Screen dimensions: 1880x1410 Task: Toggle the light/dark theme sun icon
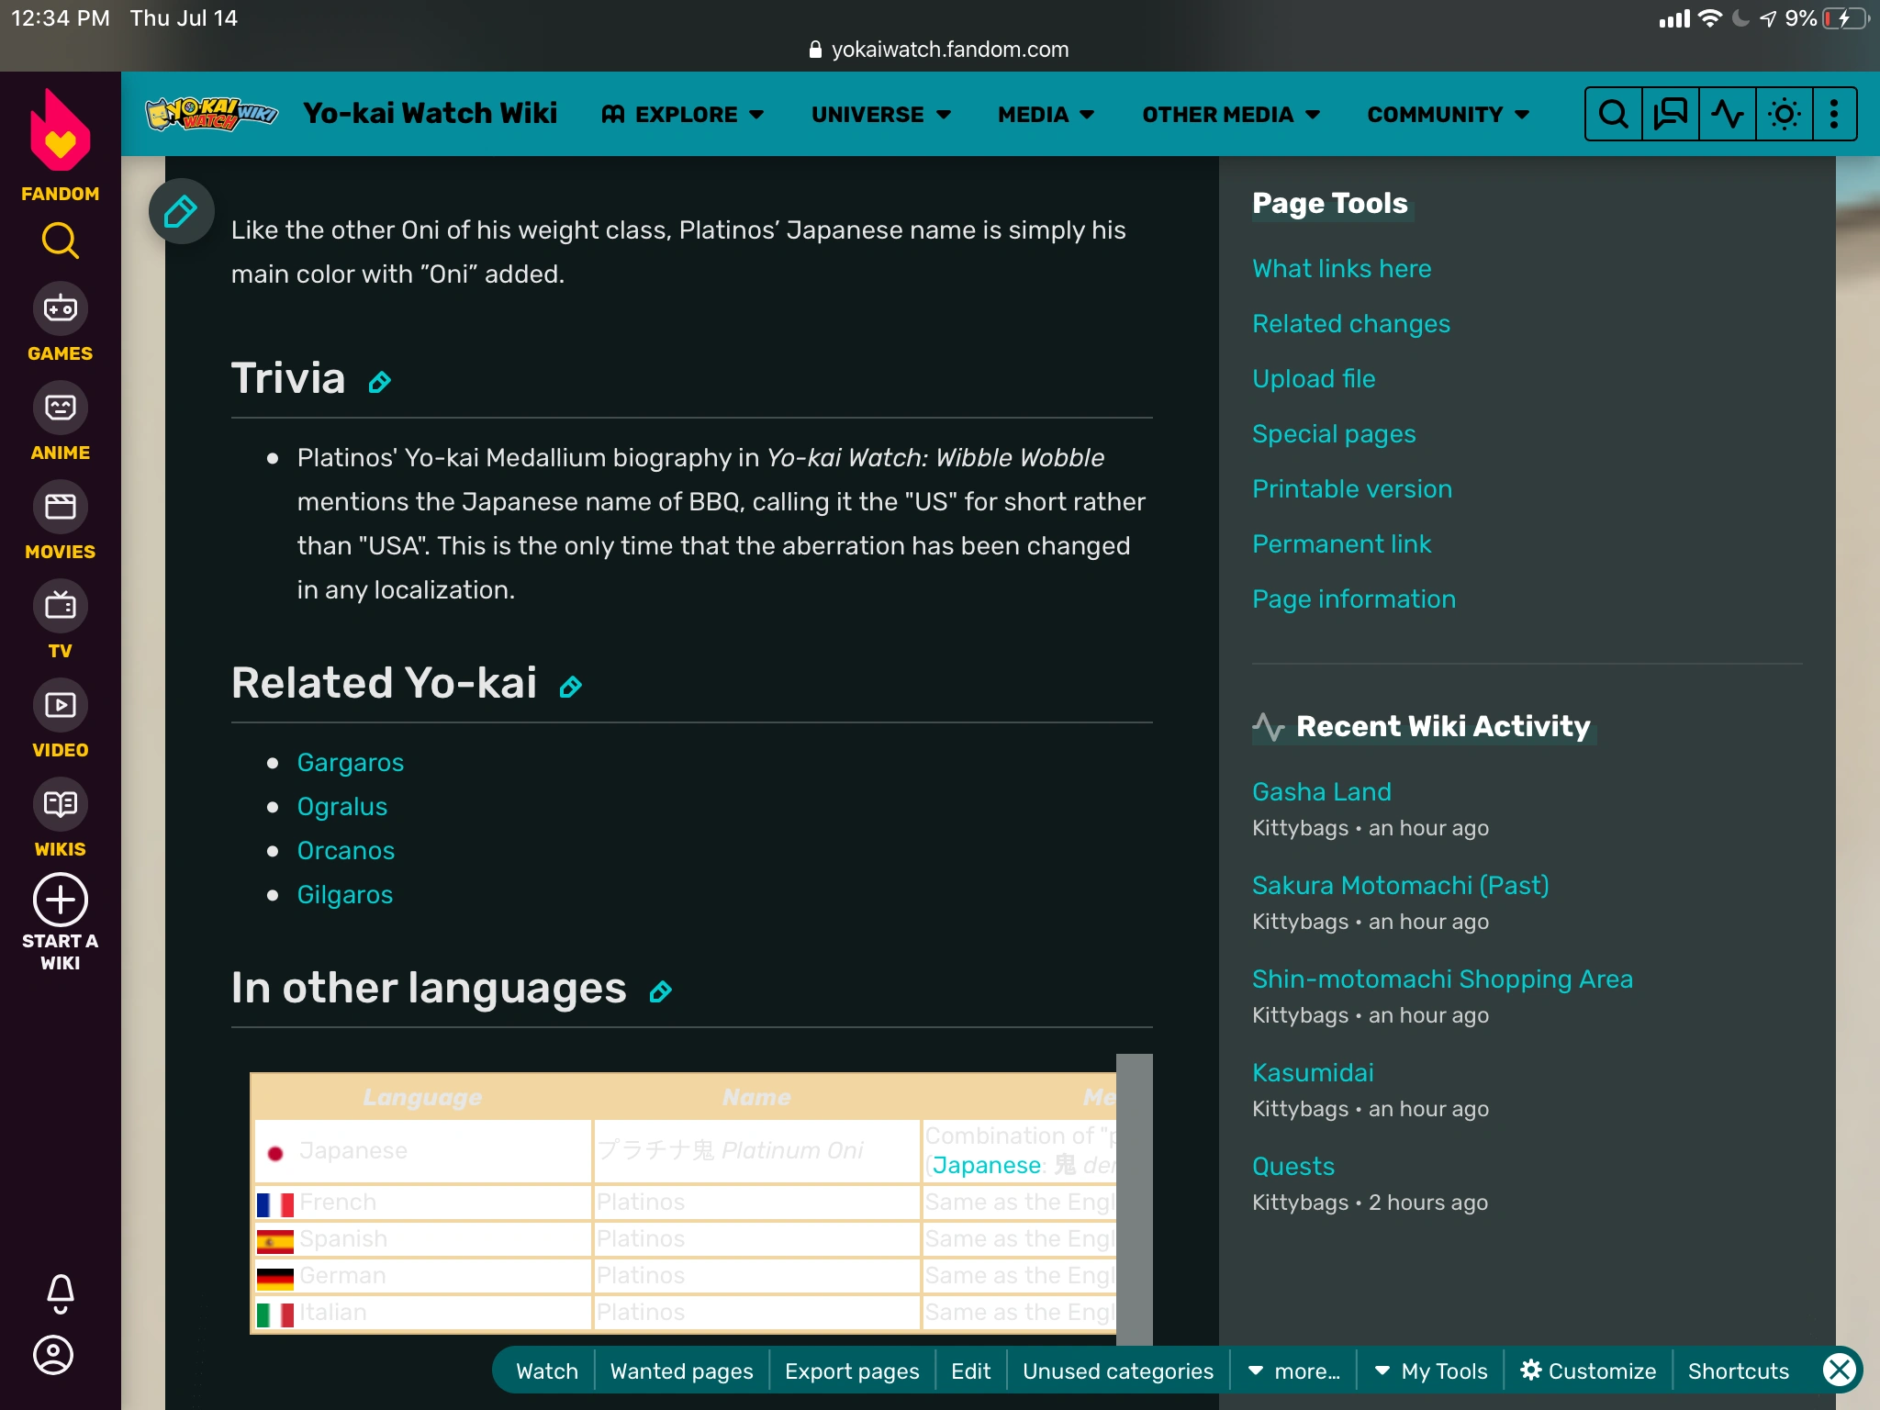point(1784,114)
